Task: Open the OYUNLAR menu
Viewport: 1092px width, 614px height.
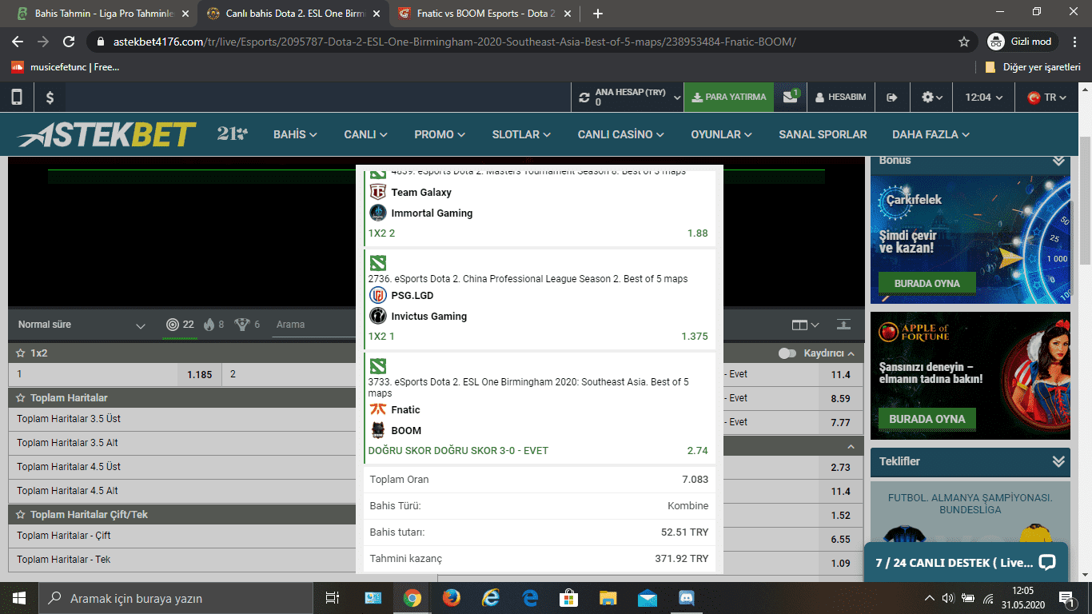Action: (722, 134)
